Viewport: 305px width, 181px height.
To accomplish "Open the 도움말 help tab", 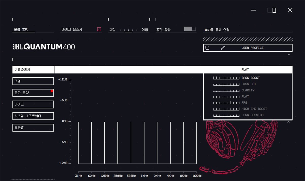I will (33, 128).
